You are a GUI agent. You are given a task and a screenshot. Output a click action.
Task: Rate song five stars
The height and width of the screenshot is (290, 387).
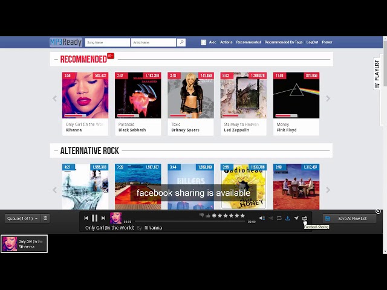click(x=242, y=216)
